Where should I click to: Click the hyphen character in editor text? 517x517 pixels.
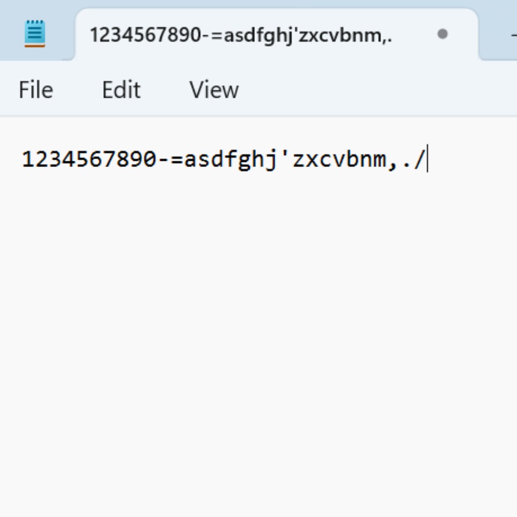pos(163,160)
